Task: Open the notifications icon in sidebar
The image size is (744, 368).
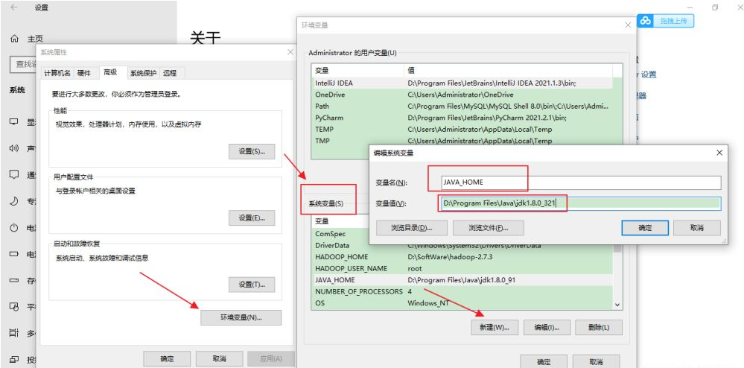Action: pos(14,175)
